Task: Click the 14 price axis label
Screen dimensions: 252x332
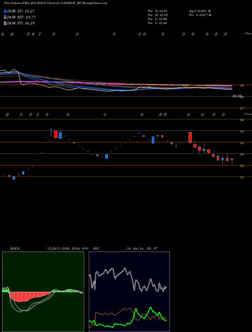Action: [241, 143]
